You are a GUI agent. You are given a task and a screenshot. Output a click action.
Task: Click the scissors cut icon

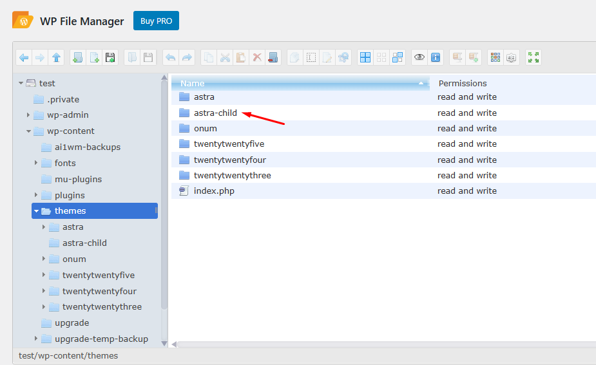[x=225, y=58]
